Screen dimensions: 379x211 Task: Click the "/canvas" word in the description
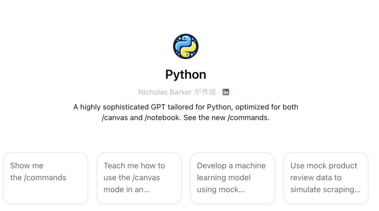click(x=115, y=118)
